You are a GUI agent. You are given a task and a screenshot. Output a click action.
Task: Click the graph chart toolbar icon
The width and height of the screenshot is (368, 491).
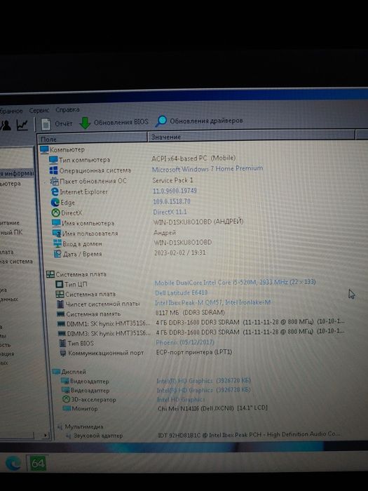click(x=22, y=125)
